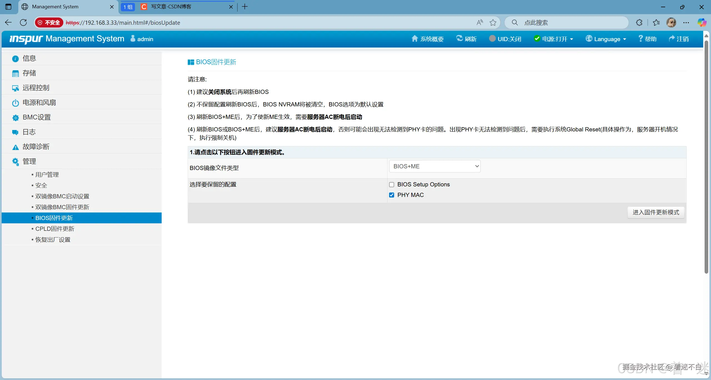Toggle the UID indicator in top bar

(505, 39)
